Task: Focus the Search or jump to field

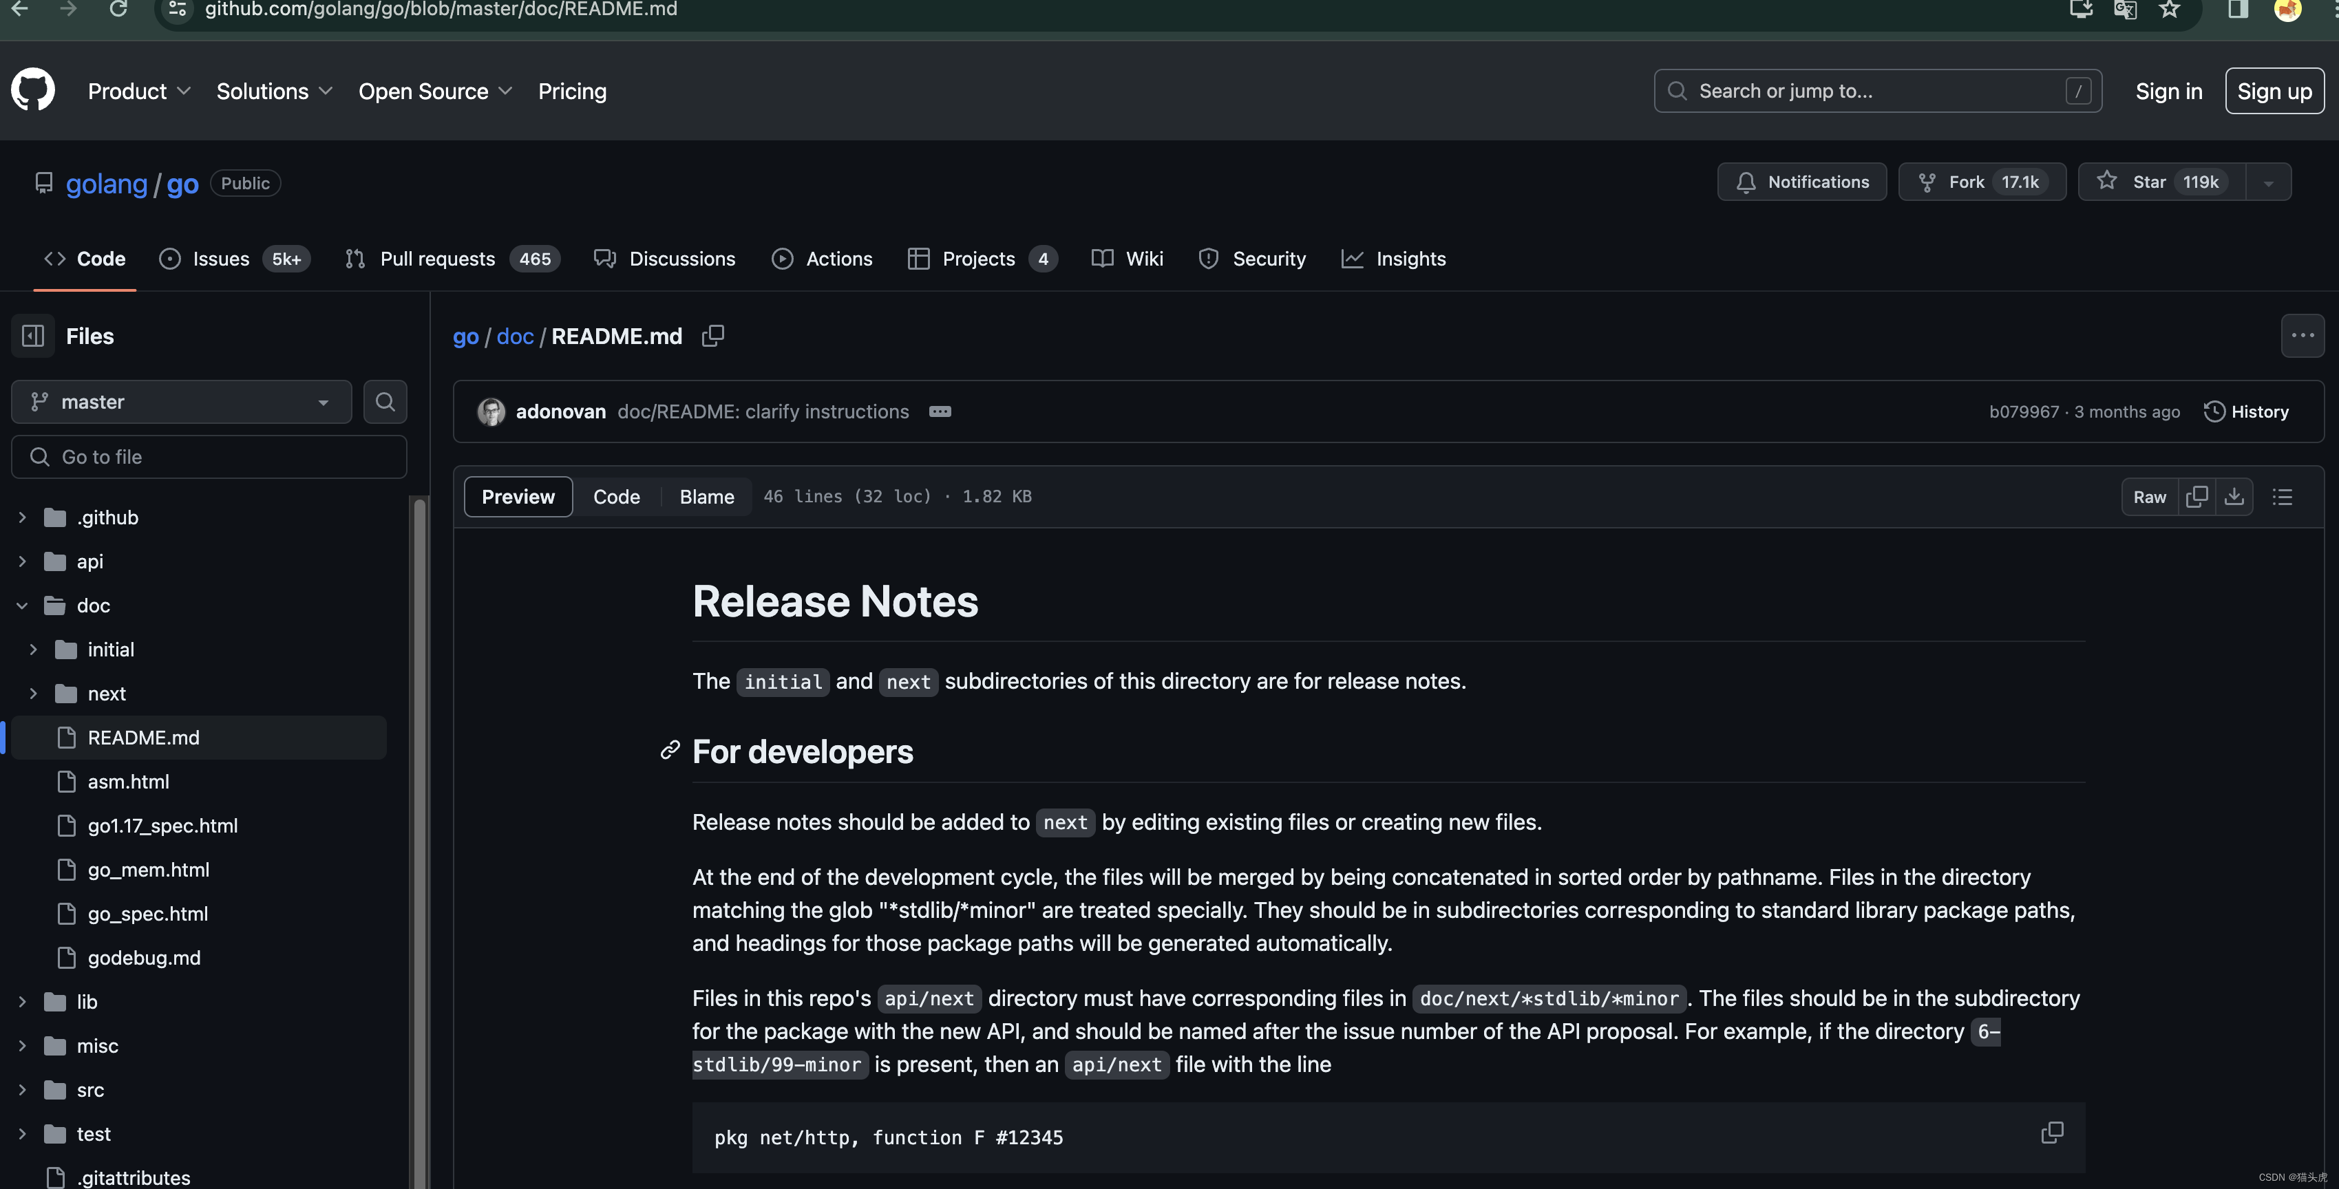Action: 1878,91
